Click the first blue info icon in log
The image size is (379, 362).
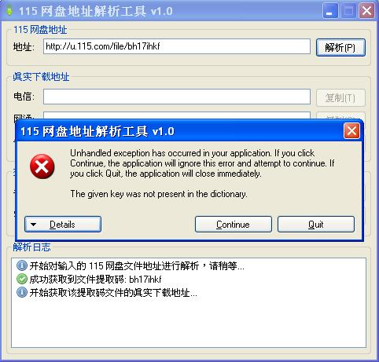pyautogui.click(x=22, y=265)
